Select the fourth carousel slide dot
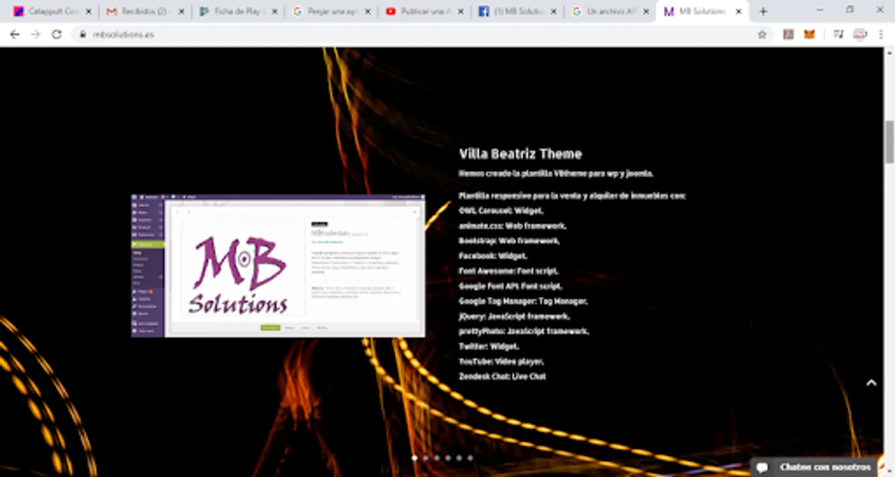The height and width of the screenshot is (477, 895). pyautogui.click(x=448, y=457)
